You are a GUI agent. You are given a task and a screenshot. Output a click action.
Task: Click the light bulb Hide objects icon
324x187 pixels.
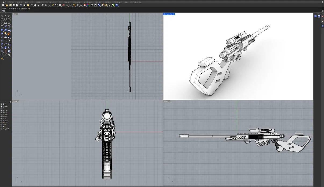click(78, 5)
